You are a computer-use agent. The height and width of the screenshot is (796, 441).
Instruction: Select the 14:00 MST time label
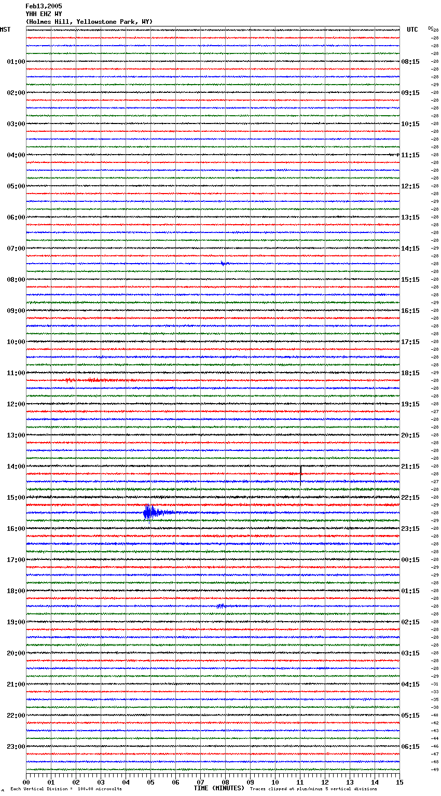click(x=16, y=466)
